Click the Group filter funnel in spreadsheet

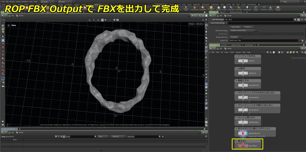[95, 136]
